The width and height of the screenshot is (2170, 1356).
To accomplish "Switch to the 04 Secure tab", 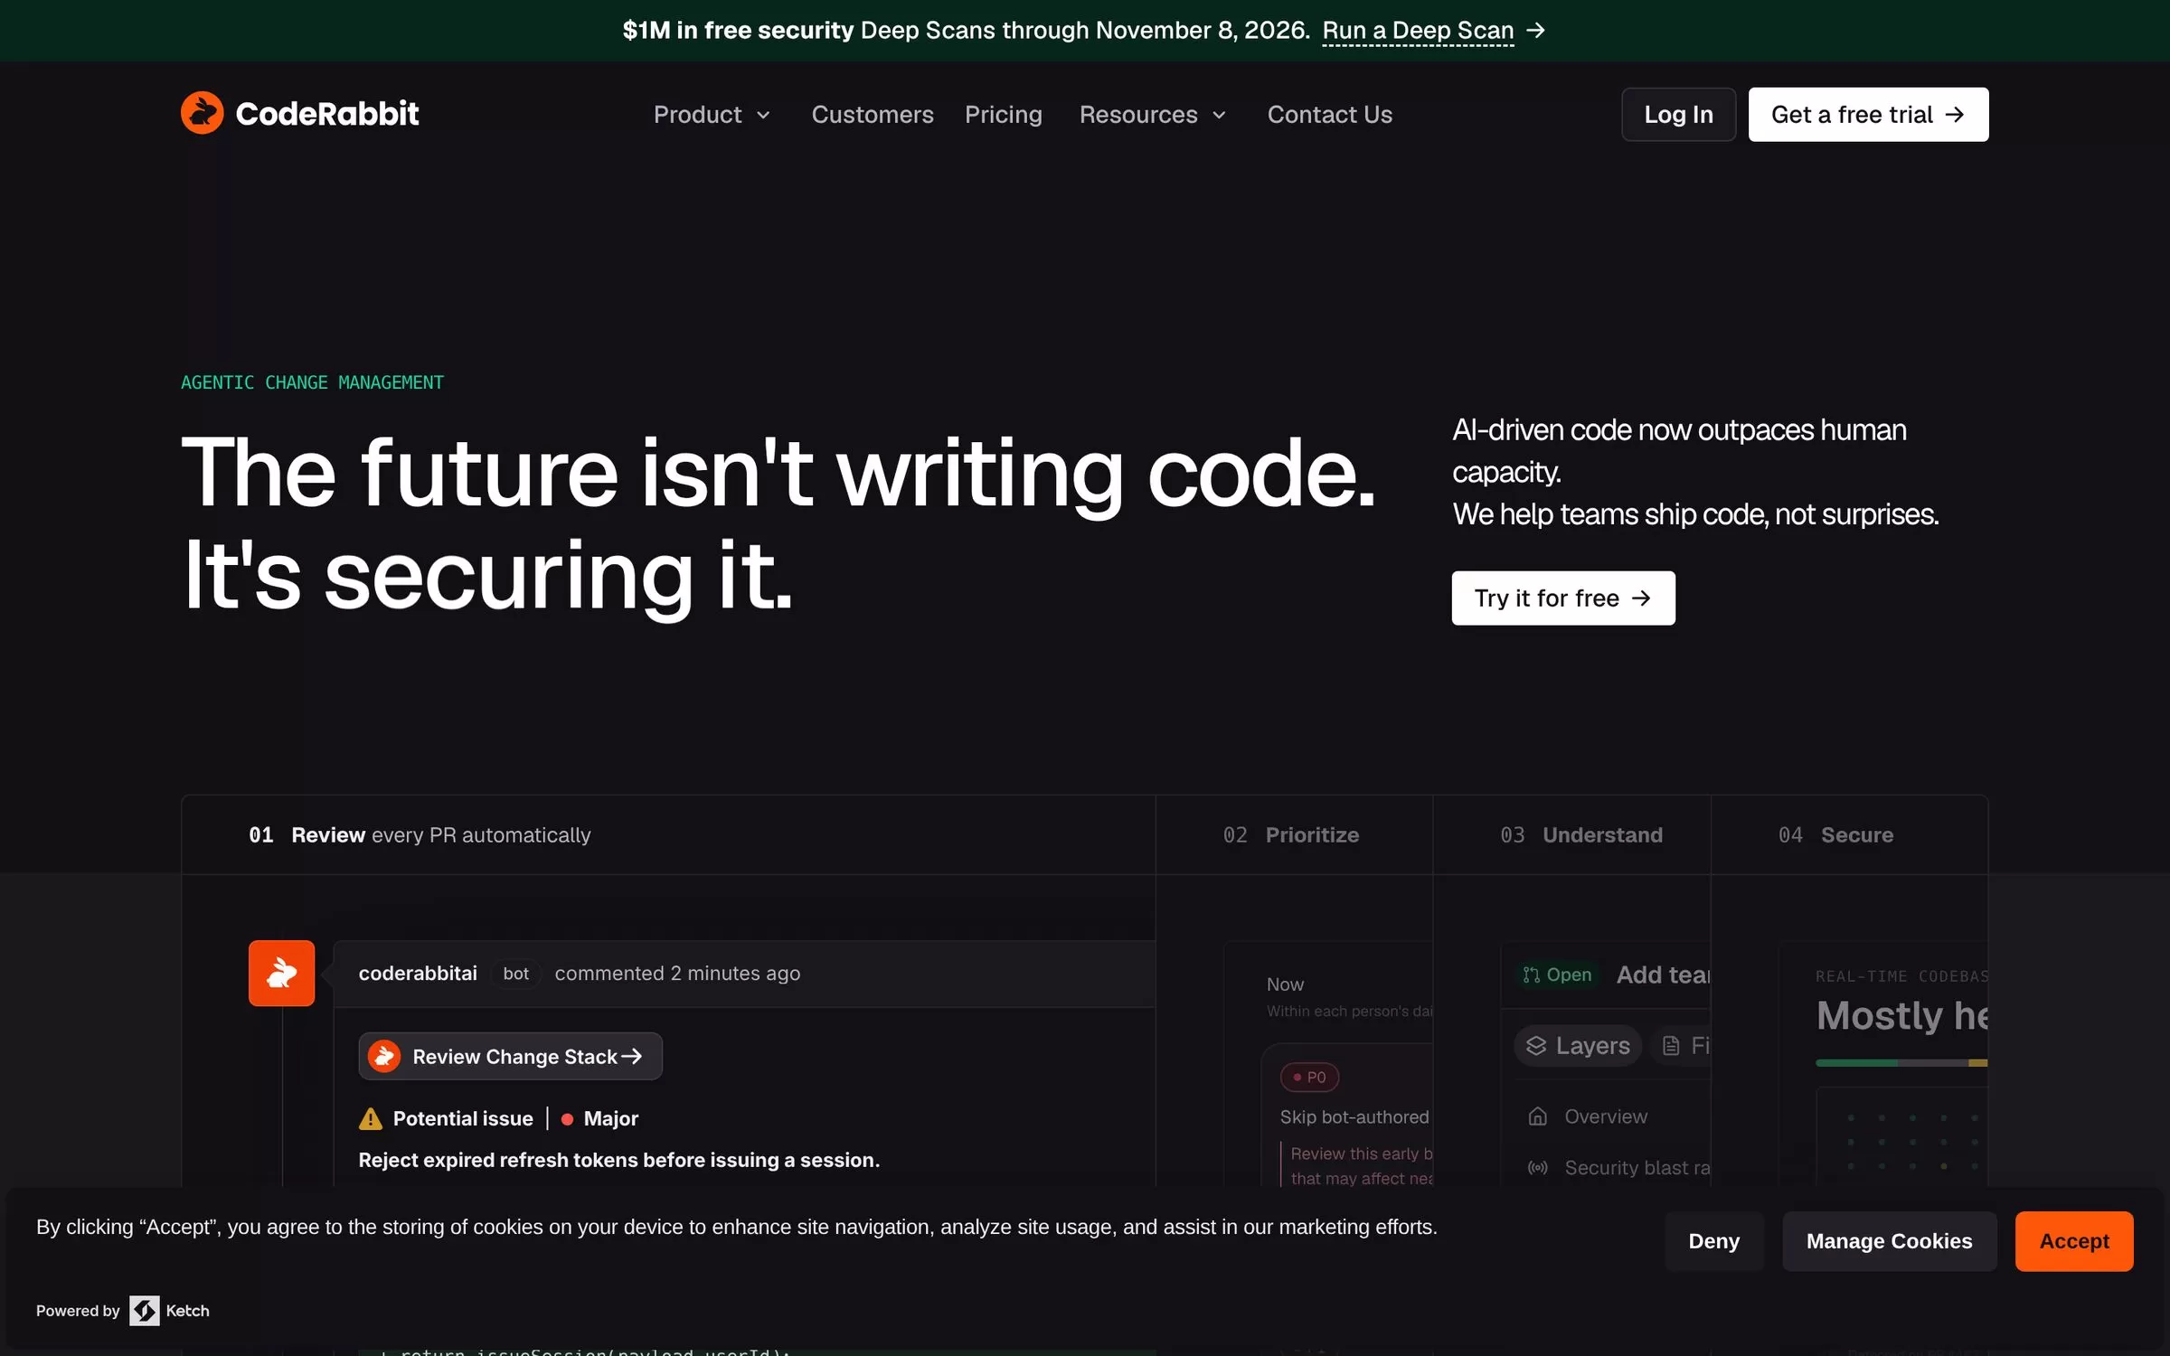I will [x=1849, y=834].
